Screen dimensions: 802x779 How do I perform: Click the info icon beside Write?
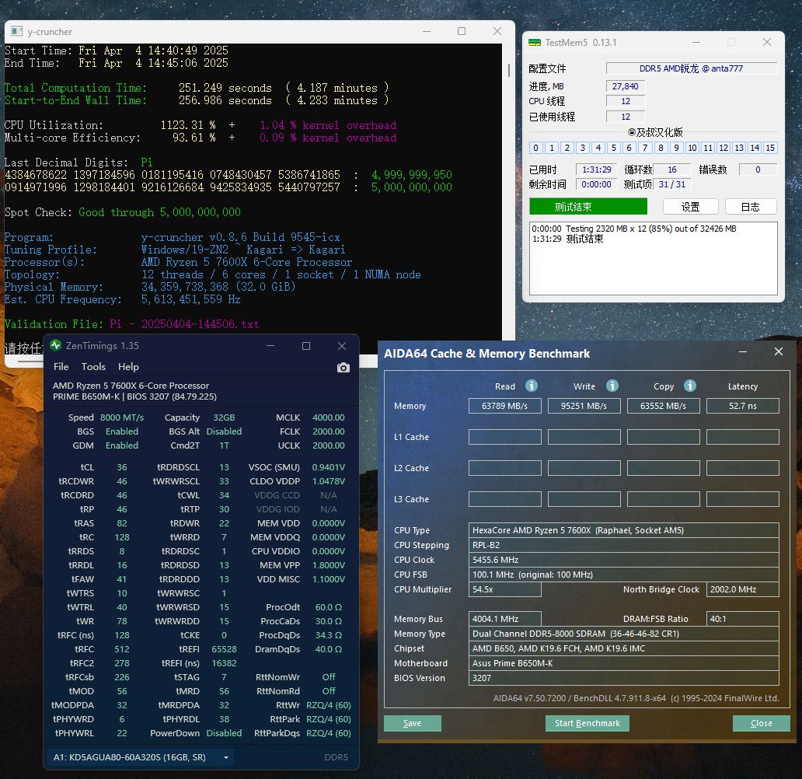pos(612,386)
